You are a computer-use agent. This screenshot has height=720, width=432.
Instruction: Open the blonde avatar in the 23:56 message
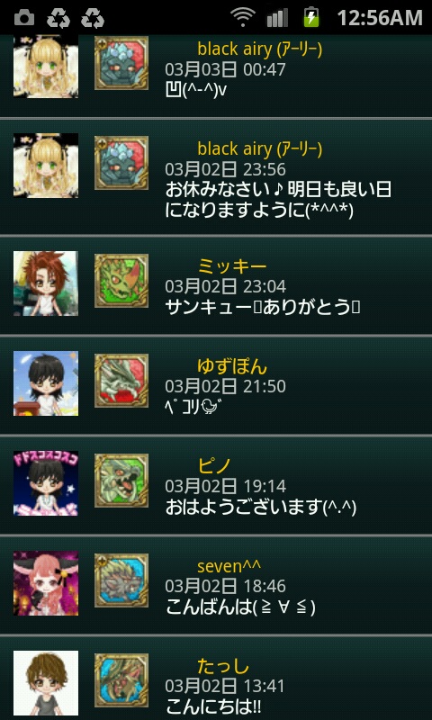45,166
